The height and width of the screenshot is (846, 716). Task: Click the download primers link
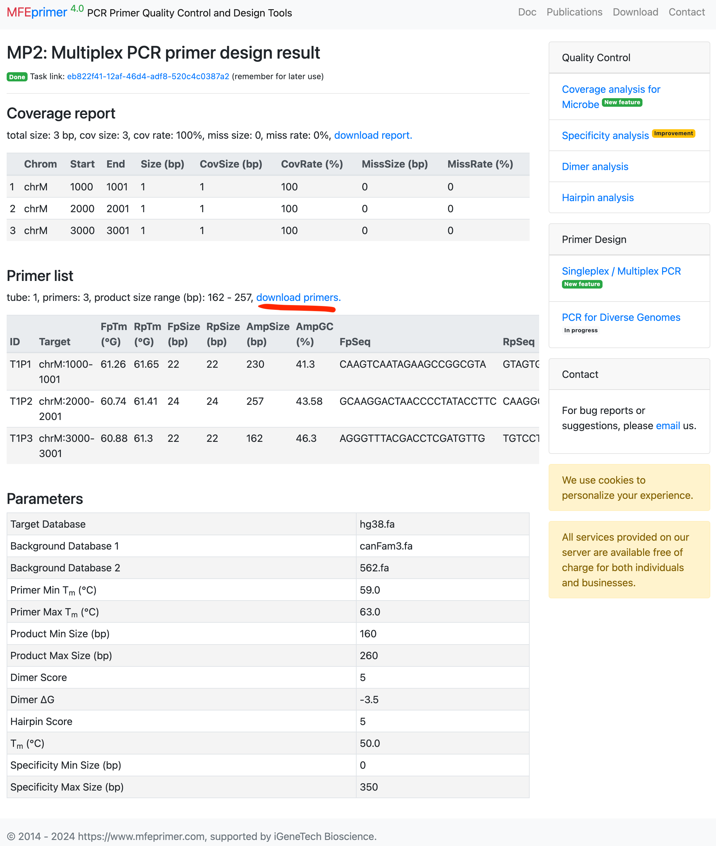tap(298, 297)
